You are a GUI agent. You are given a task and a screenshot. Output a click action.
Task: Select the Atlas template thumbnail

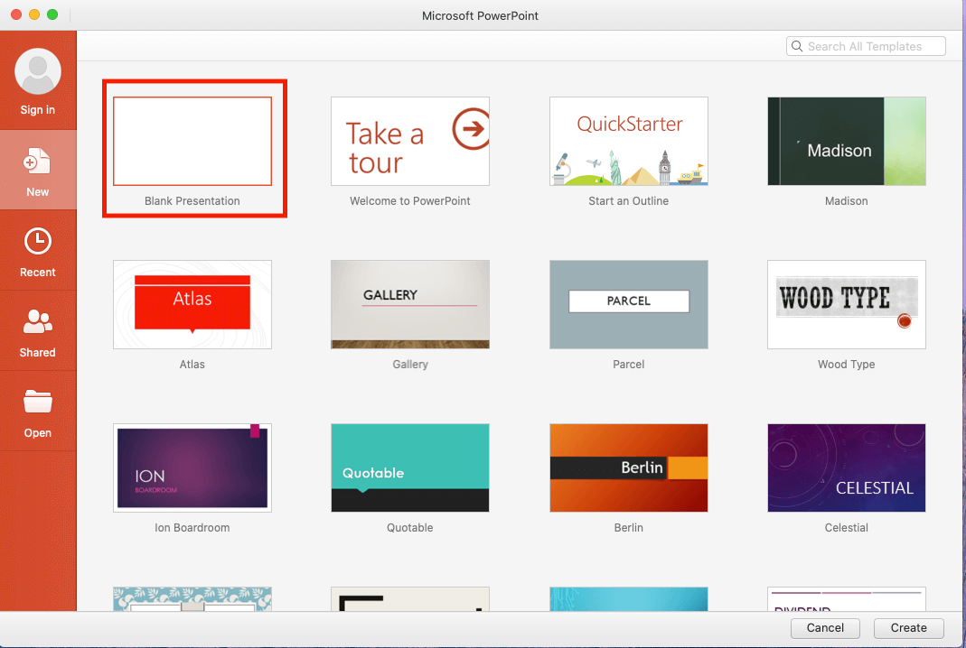192,305
